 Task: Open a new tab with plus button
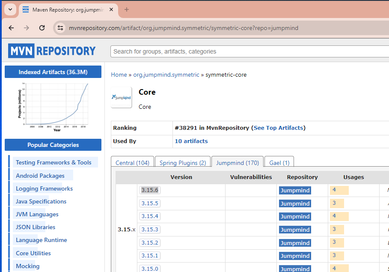127,9
